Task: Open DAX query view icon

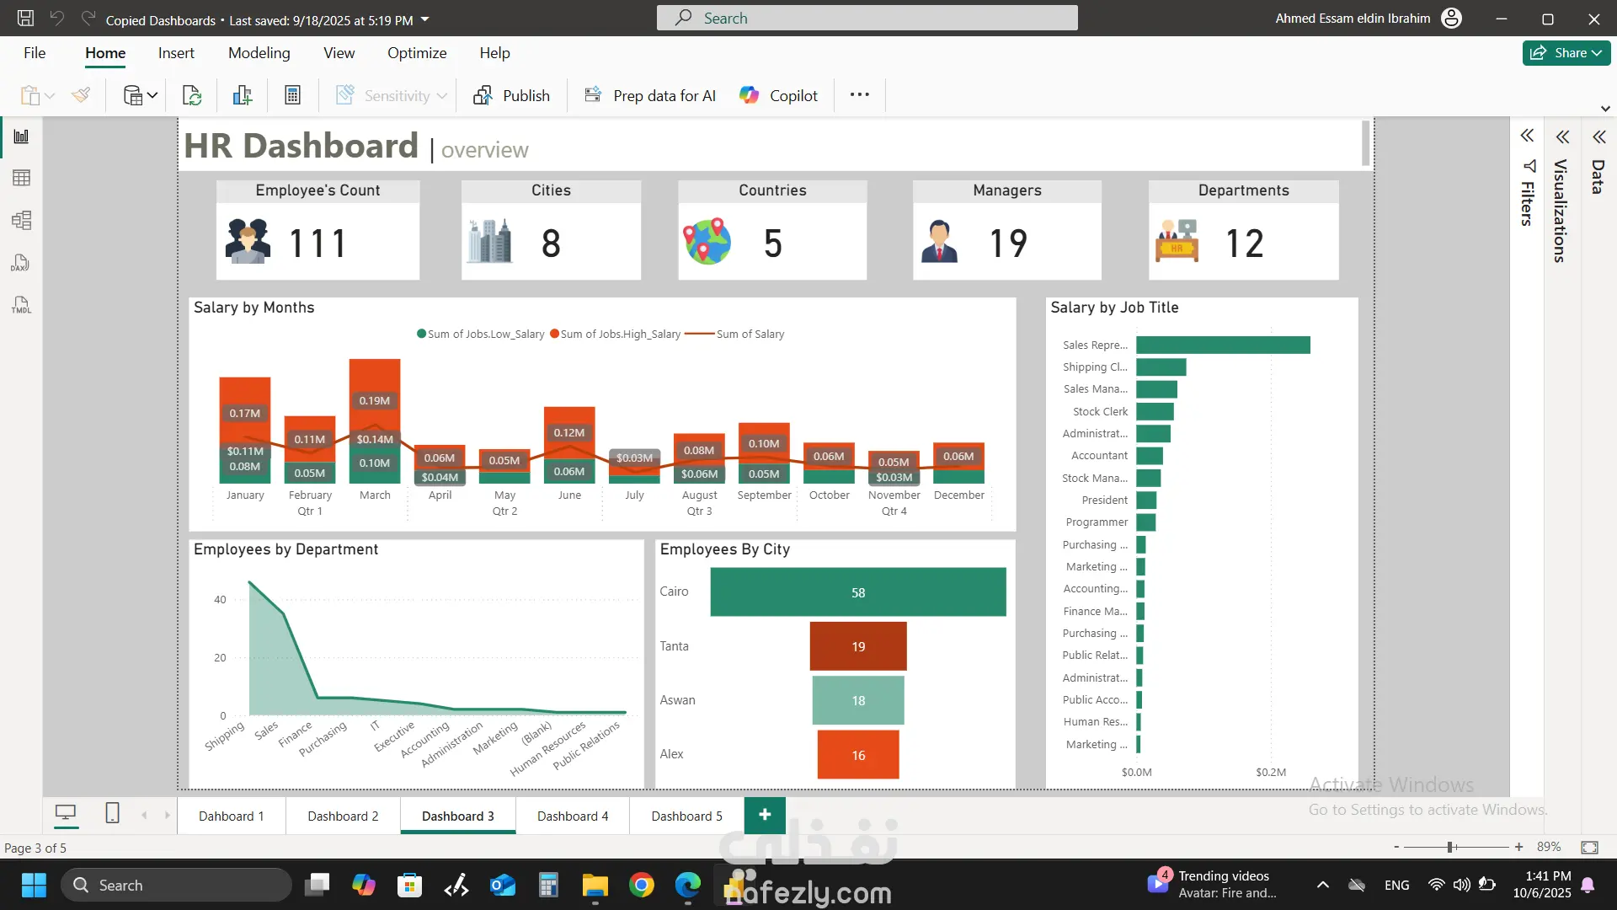Action: 21,263
